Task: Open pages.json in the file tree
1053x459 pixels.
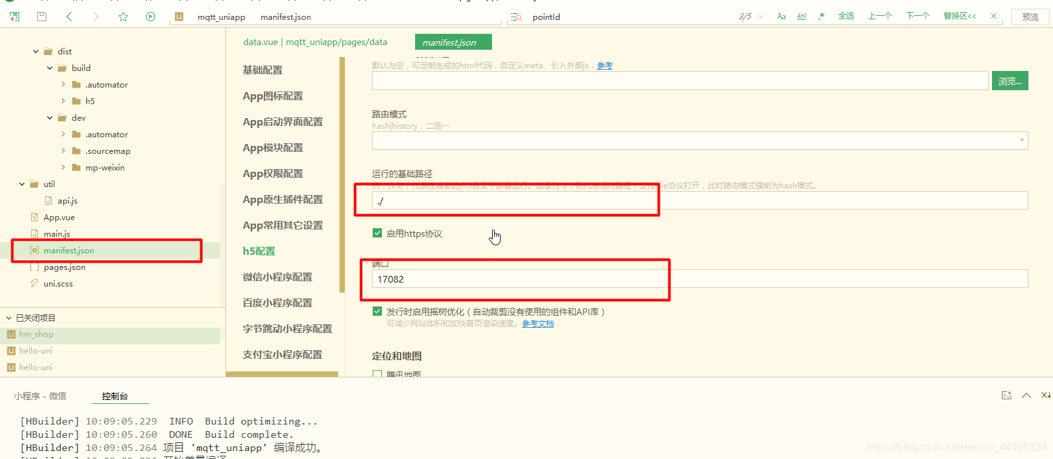Action: pyautogui.click(x=64, y=267)
